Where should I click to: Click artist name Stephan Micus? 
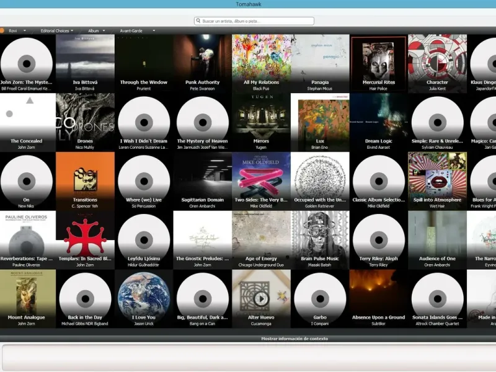[319, 89]
